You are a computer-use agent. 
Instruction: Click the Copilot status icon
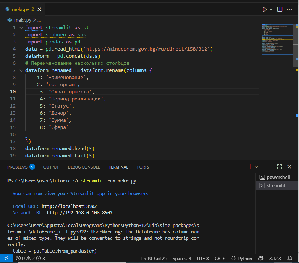260,259
